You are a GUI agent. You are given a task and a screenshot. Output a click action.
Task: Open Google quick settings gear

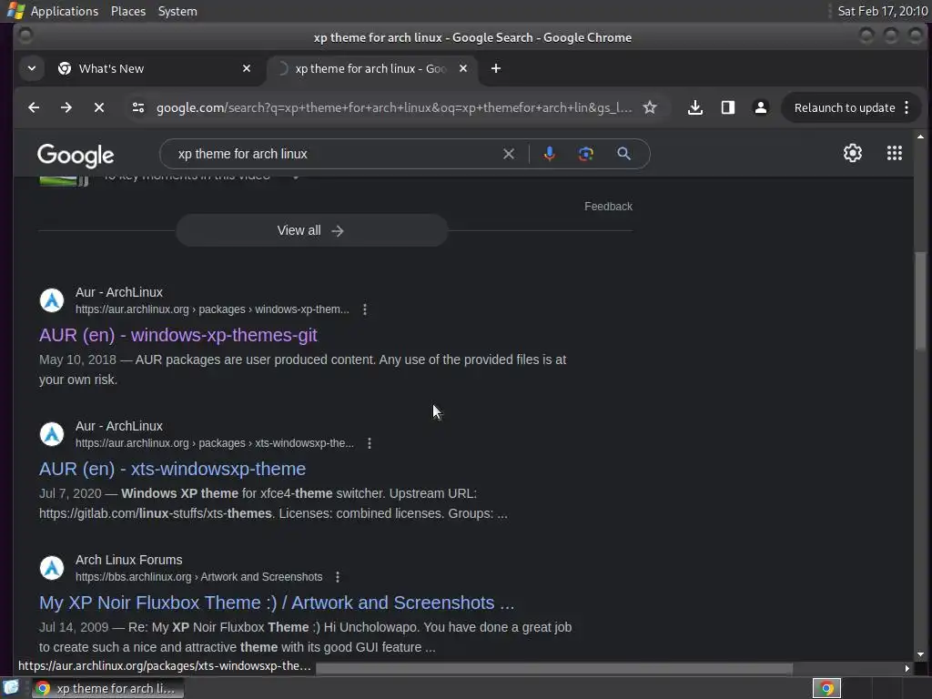coord(852,153)
